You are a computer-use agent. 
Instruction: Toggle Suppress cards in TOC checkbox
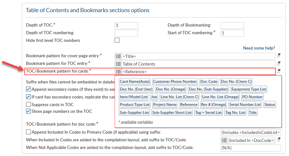tap(29, 105)
